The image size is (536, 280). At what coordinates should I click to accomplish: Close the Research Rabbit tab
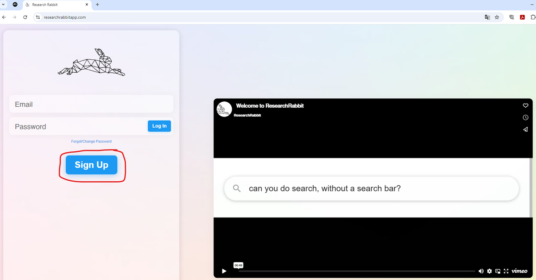tap(87, 4)
